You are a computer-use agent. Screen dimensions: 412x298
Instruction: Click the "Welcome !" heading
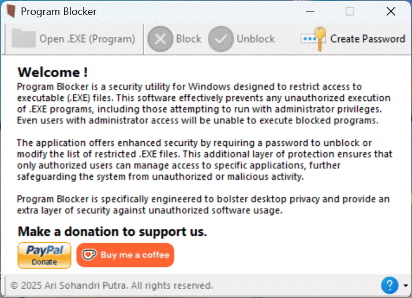(x=53, y=72)
